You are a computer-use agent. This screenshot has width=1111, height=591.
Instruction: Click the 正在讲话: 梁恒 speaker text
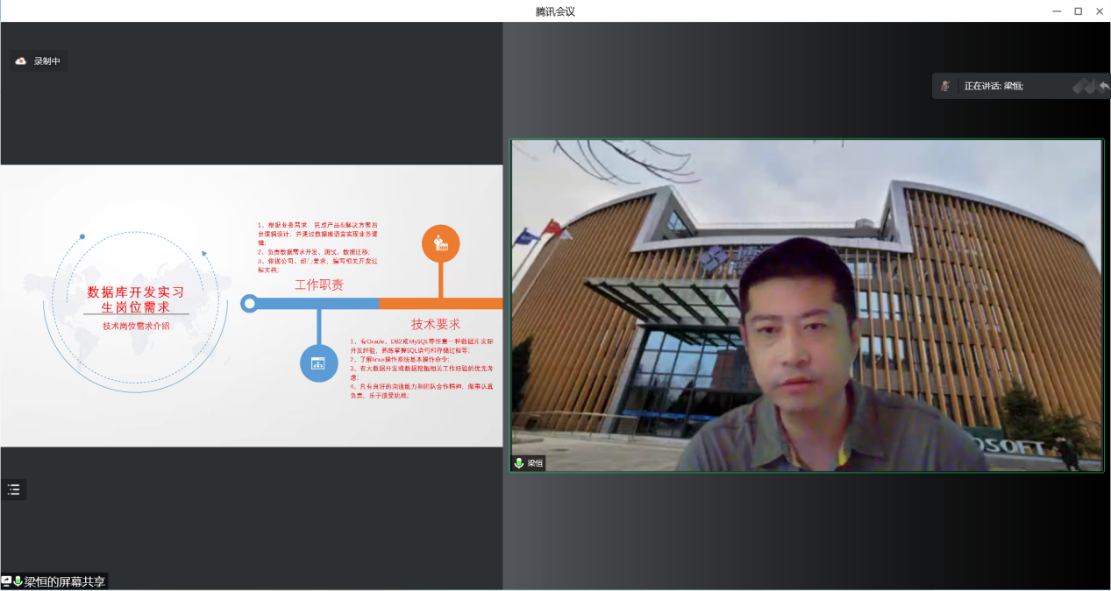tap(993, 86)
